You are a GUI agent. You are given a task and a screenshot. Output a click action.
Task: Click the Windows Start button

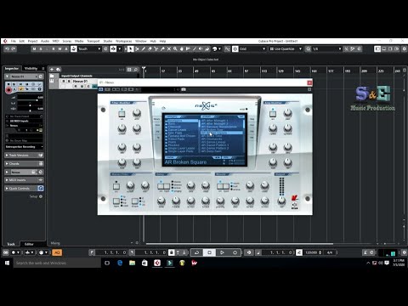(7, 263)
